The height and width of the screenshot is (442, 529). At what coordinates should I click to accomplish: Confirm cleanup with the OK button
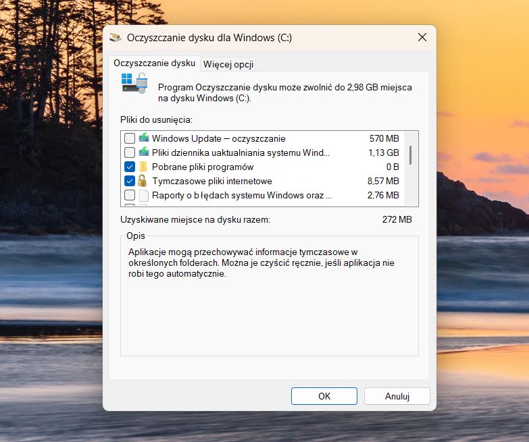point(324,396)
